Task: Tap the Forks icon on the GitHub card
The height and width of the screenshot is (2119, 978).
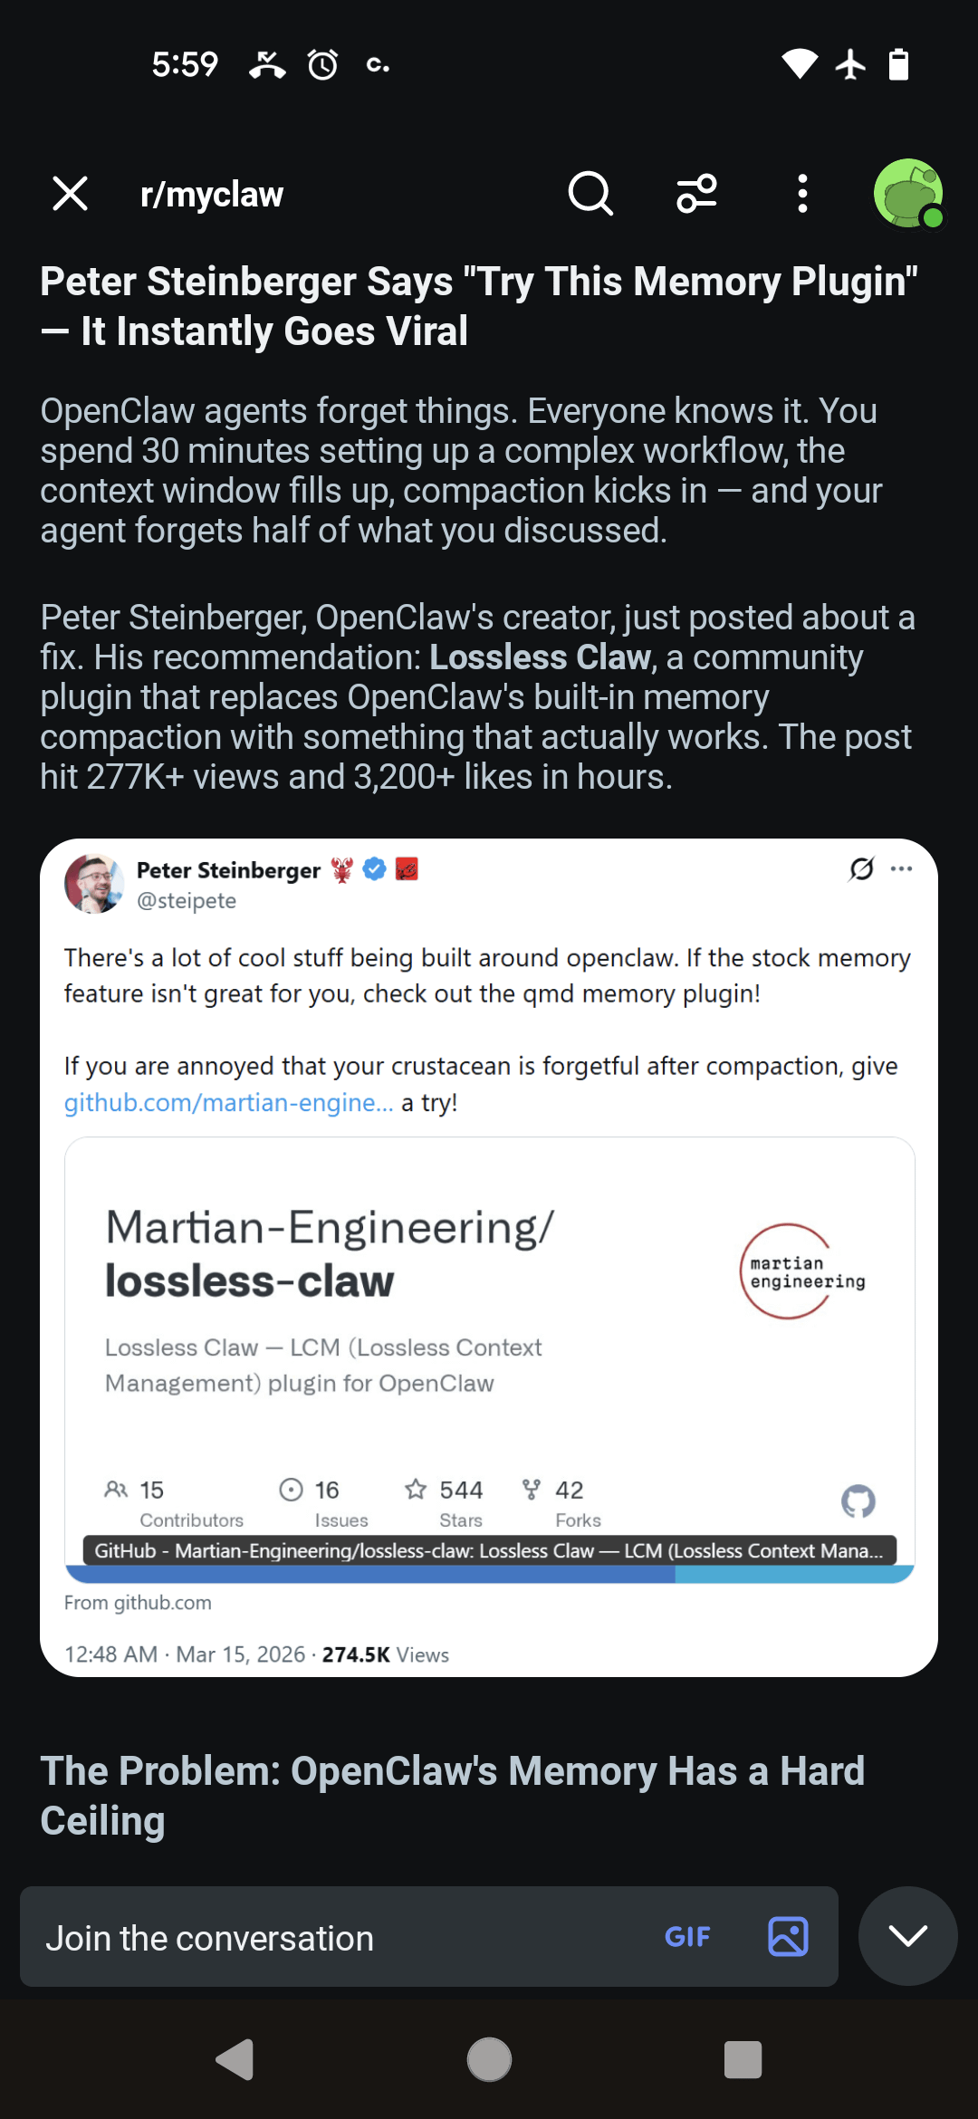Action: 532,1488
